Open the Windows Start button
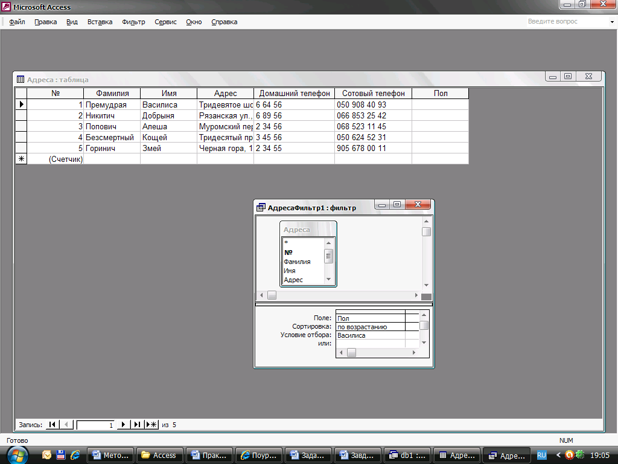 tap(18, 455)
